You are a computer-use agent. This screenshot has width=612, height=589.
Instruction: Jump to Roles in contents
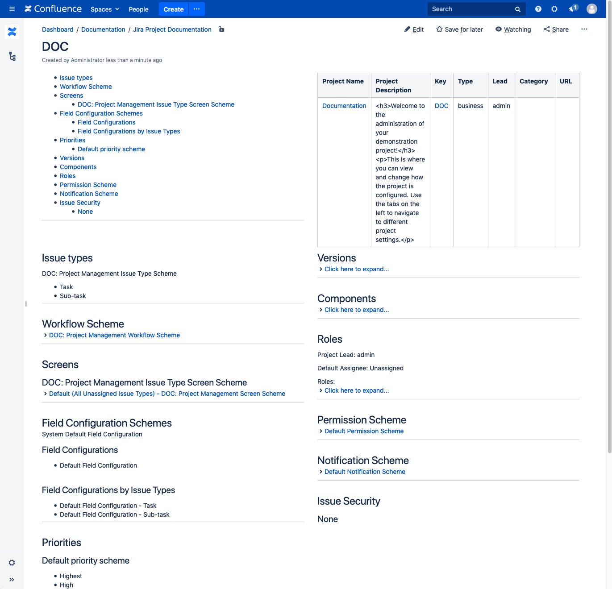coord(68,176)
